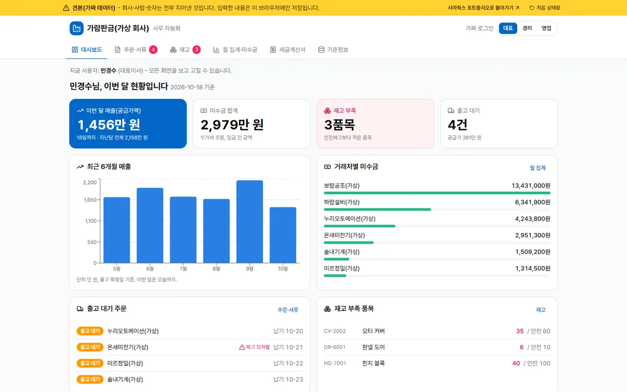Screen dimensions: 627x392
Task: Click the warning triangle icon in yellow banner
Action: 66,8
